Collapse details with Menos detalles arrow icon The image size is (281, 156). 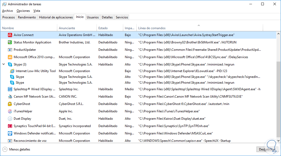[5, 149]
